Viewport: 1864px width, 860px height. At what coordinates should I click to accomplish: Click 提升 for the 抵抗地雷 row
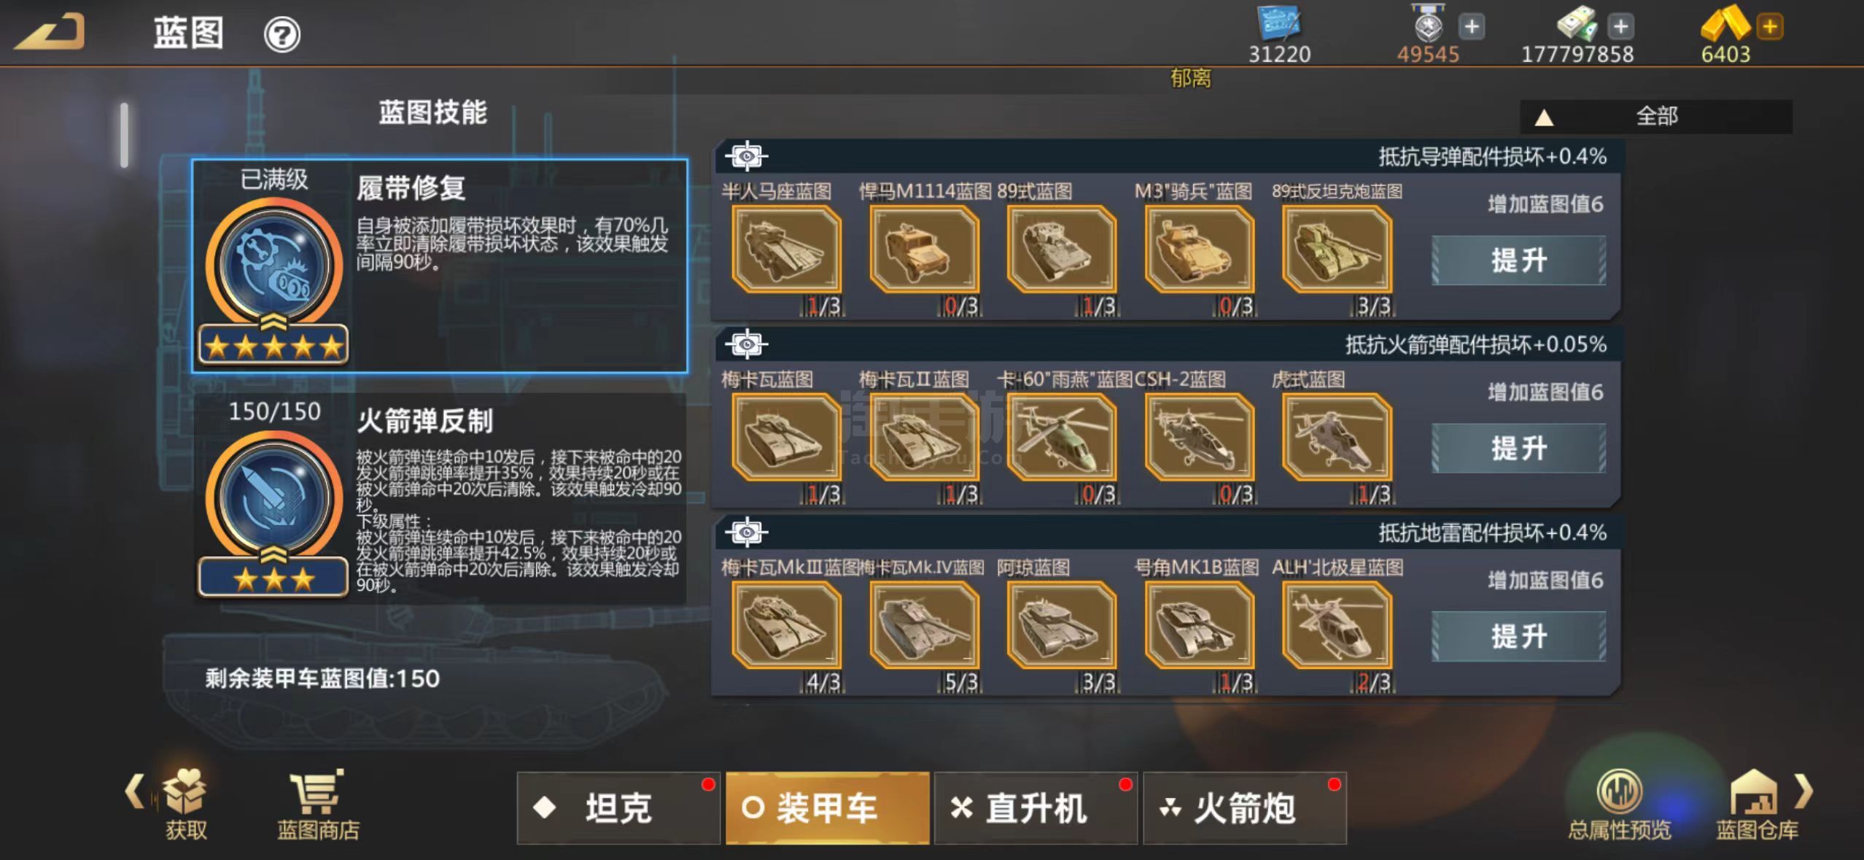coord(1519,637)
